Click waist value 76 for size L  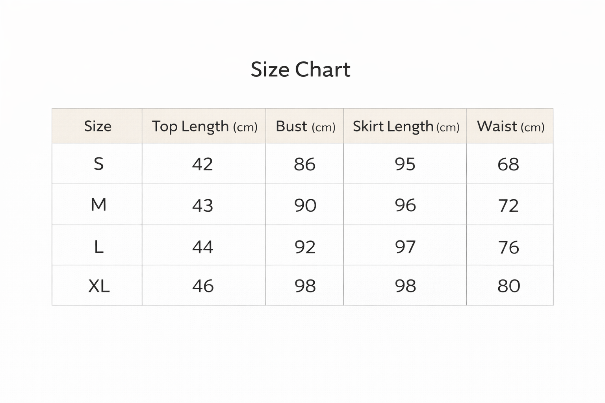coord(508,247)
